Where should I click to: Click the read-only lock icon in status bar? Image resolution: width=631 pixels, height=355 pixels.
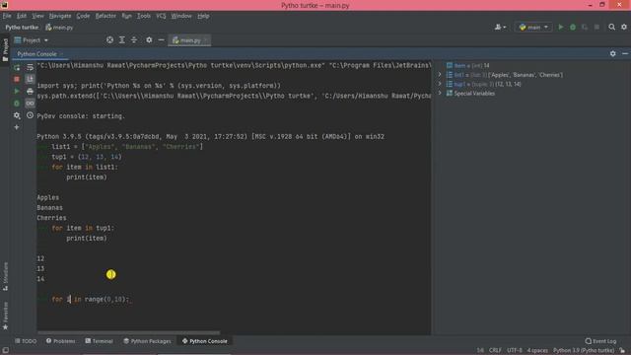(x=622, y=351)
